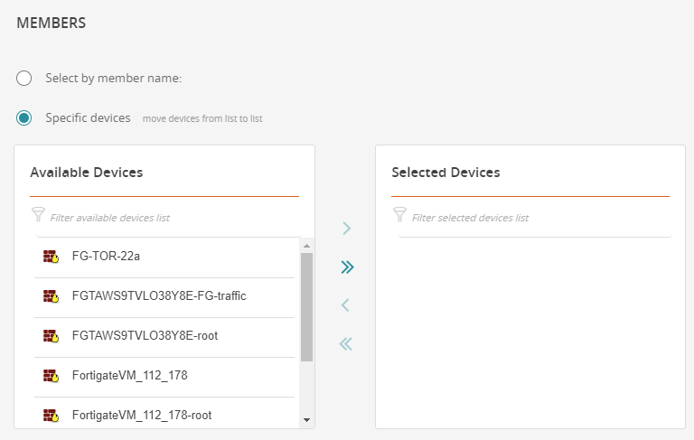Image resolution: width=694 pixels, height=440 pixels.
Task: Click the filter funnel icon in Available Devices
Action: pos(38,215)
